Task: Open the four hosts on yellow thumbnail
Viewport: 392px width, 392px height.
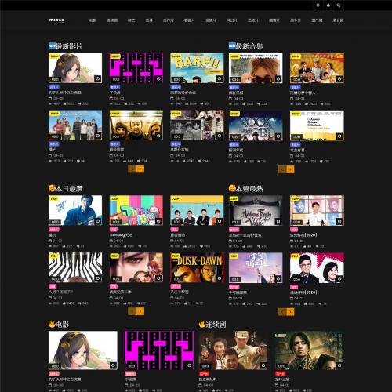Action: coord(197,210)
